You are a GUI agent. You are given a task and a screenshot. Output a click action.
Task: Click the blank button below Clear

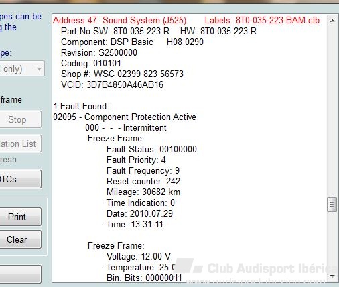[20, 274]
